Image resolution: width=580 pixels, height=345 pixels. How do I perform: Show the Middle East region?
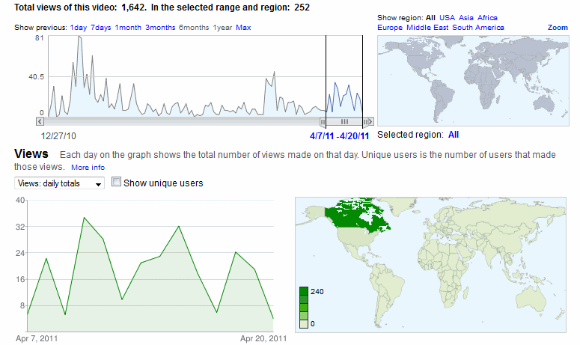coord(427,28)
